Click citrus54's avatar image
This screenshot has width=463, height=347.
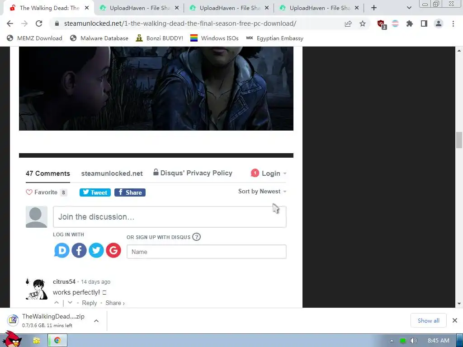tap(37, 289)
